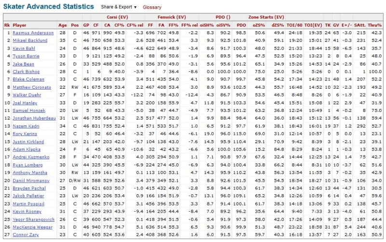
Task: Open Walker Duehr's player page
Action: (x=27, y=94)
